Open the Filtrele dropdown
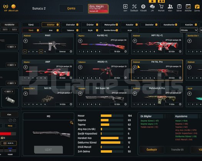Screen dimensions: 202x161 coord(189,30)
